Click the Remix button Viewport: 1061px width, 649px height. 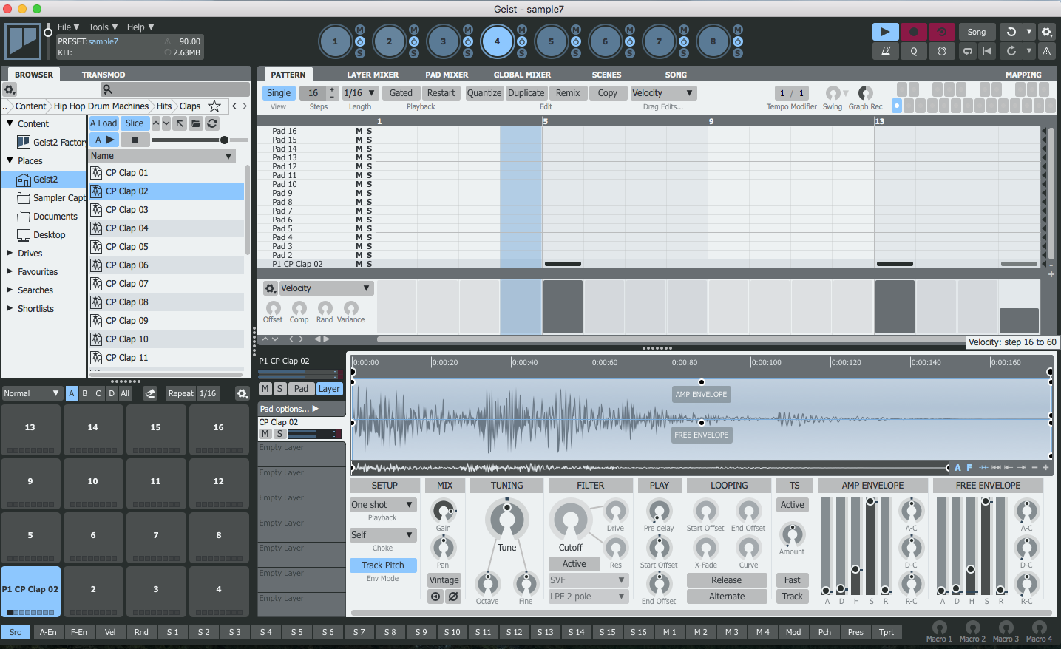pyautogui.click(x=568, y=93)
